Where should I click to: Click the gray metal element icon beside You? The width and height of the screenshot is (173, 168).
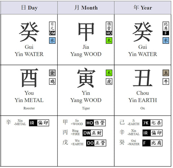(x=52, y=73)
